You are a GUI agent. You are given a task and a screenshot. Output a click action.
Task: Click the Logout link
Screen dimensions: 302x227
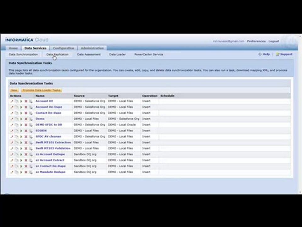coord(274,41)
